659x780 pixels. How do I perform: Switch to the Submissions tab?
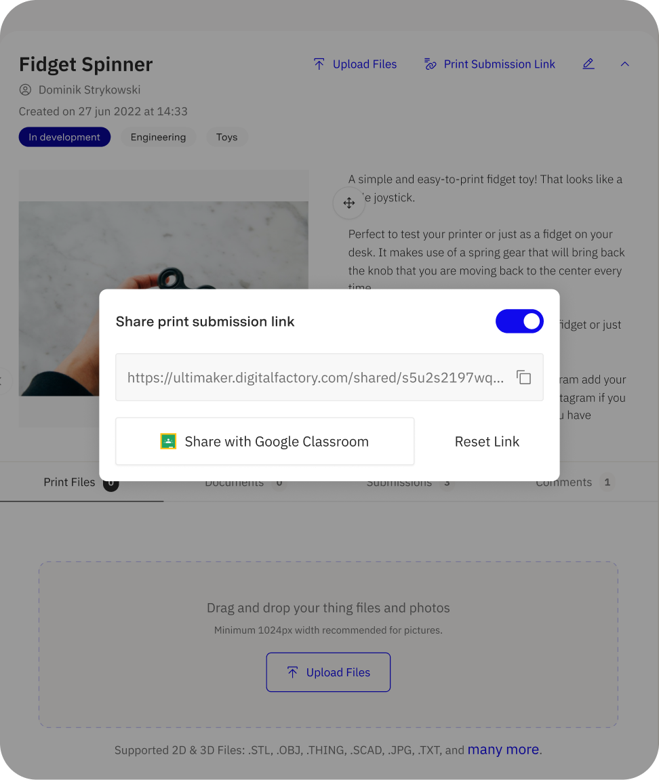tap(399, 482)
